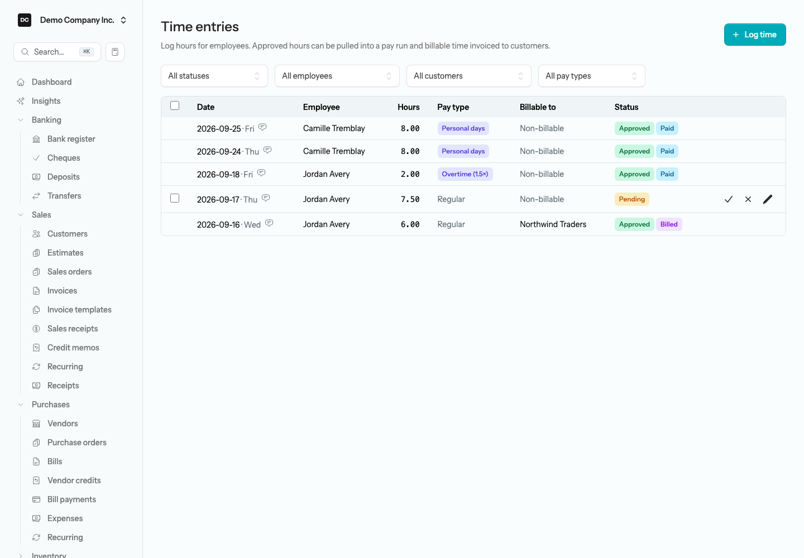Open the calculator icon beside search

click(x=115, y=52)
